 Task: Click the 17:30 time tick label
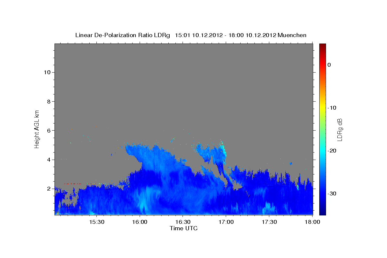pos(269,222)
